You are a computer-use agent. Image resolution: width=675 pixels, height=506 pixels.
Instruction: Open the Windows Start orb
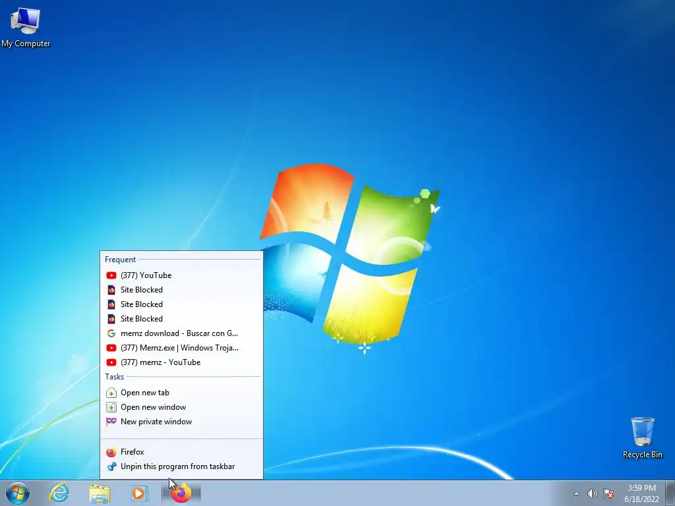tap(18, 493)
